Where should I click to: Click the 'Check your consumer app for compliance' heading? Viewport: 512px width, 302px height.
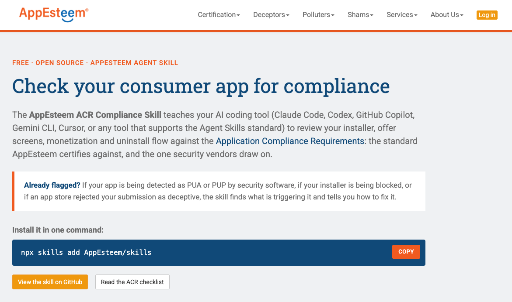(x=201, y=86)
